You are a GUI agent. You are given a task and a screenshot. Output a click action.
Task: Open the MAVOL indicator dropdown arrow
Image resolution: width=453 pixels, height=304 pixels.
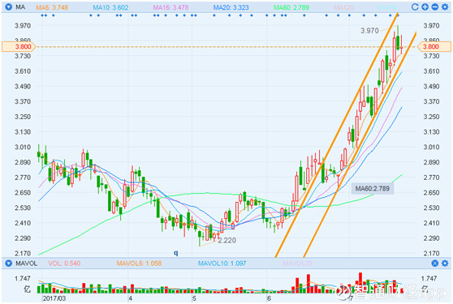coord(9,263)
